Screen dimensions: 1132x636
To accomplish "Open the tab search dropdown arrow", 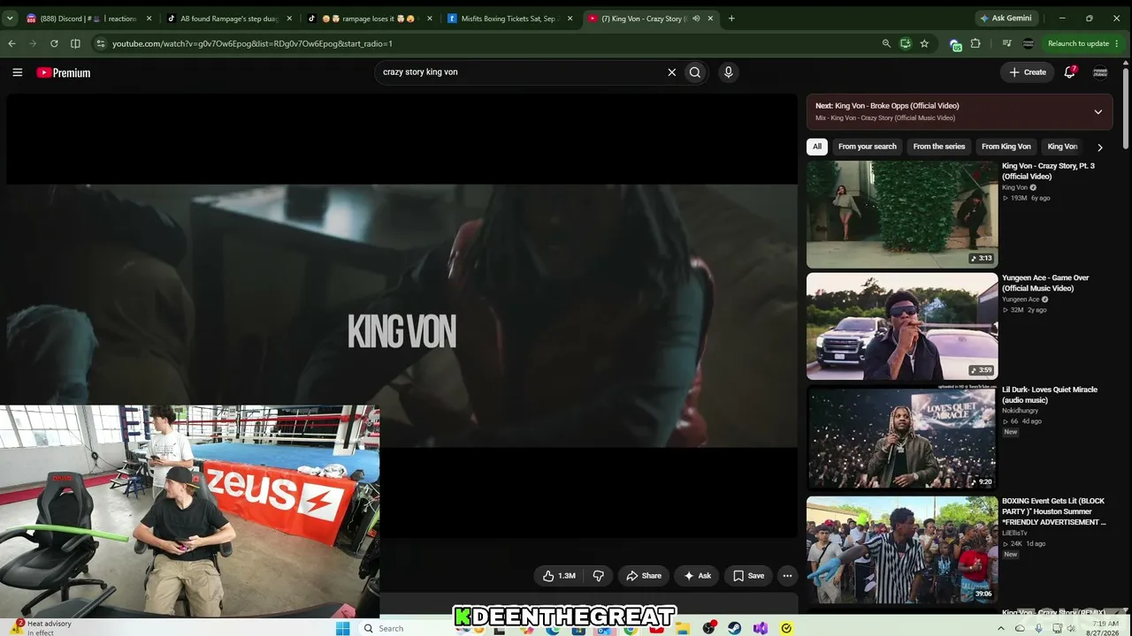I will [11, 19].
